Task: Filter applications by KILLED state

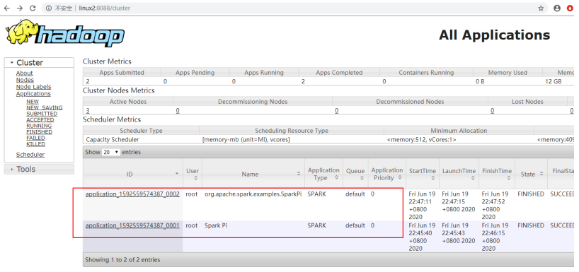Action: click(36, 143)
